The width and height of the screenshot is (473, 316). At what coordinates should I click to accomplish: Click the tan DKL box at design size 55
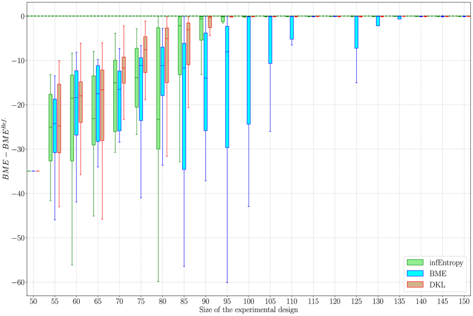click(59, 118)
